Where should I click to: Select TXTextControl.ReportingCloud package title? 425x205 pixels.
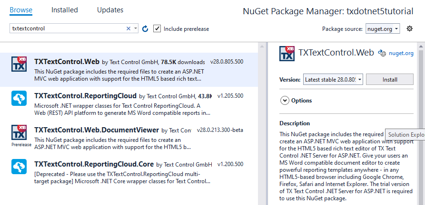(85, 95)
